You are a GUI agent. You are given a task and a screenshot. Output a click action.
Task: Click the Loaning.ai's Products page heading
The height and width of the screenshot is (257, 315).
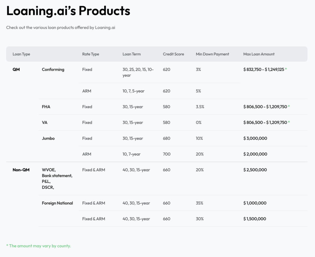point(68,11)
